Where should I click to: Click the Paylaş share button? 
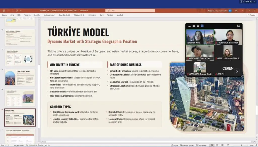[251, 15]
